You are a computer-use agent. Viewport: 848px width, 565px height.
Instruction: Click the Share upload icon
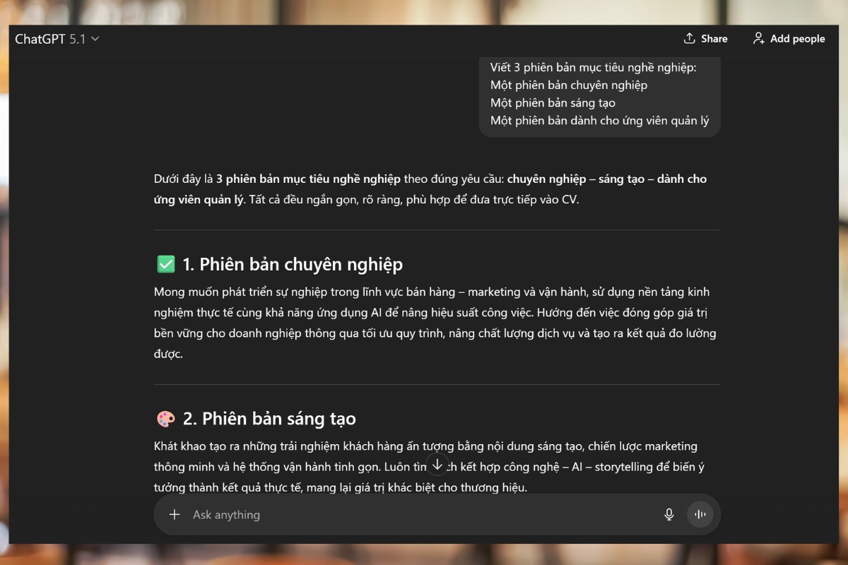coord(690,39)
